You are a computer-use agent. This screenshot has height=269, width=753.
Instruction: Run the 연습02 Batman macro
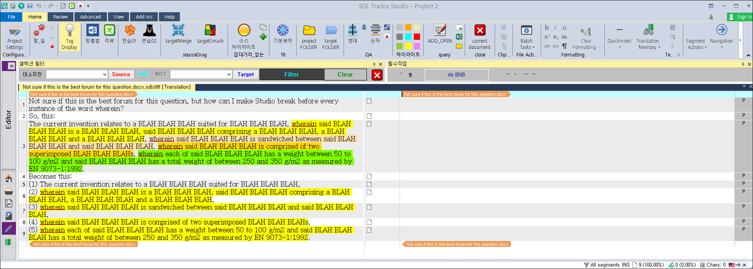click(149, 34)
